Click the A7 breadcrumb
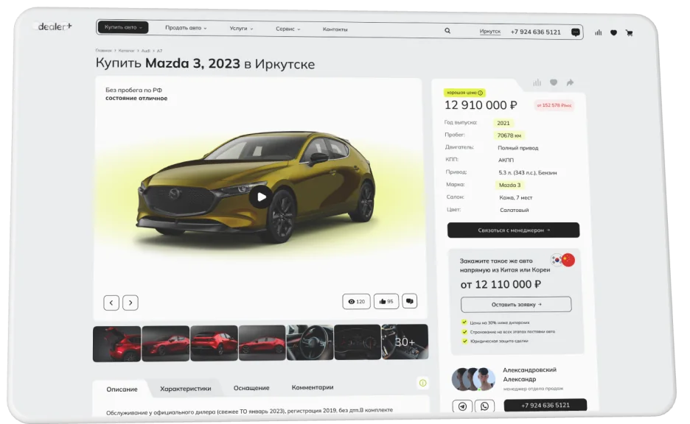 (160, 51)
